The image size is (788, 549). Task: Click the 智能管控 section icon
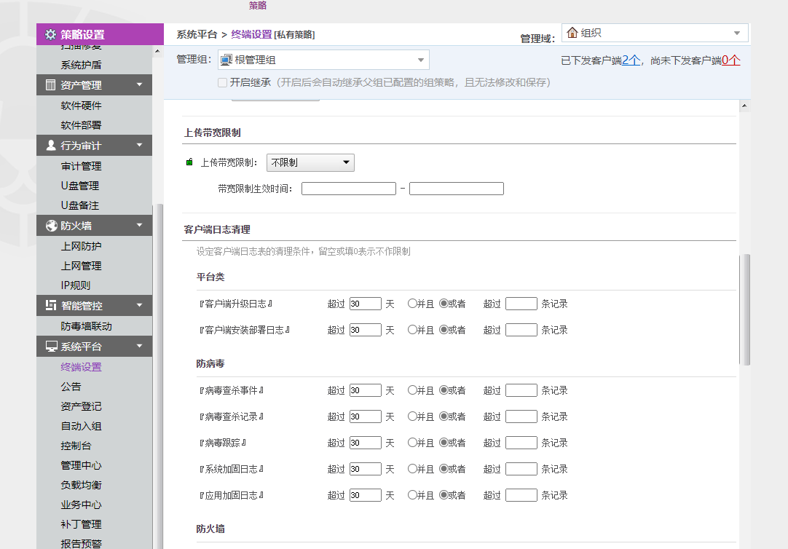click(50, 306)
